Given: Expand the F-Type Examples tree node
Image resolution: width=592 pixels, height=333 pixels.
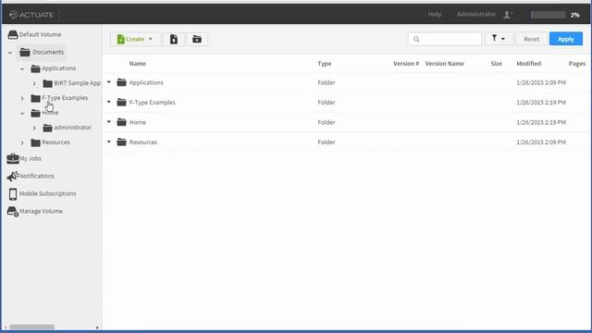Looking at the screenshot, I should point(22,99).
